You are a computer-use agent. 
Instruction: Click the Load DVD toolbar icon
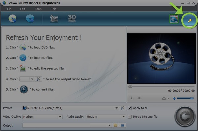pos(13,18)
